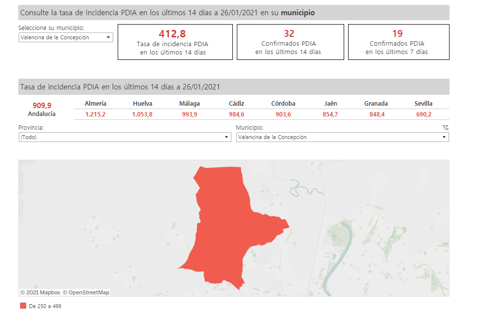
Task: Expand the 'Municipio:' filter dropdown
Action: coord(342,138)
